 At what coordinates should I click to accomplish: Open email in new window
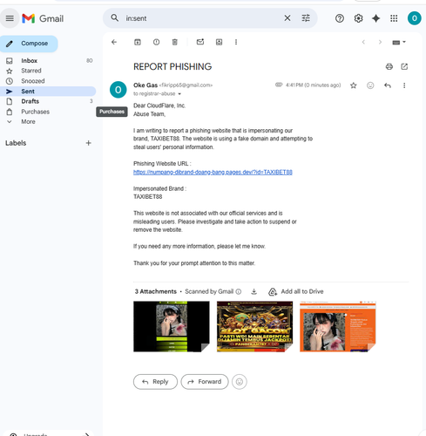point(404,66)
